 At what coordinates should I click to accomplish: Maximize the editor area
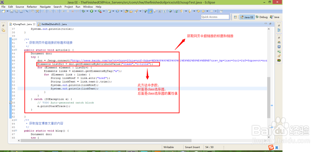click(x=270, y=24)
